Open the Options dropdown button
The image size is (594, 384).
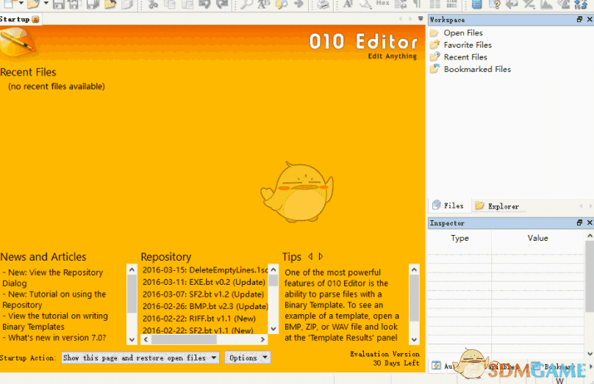[247, 358]
